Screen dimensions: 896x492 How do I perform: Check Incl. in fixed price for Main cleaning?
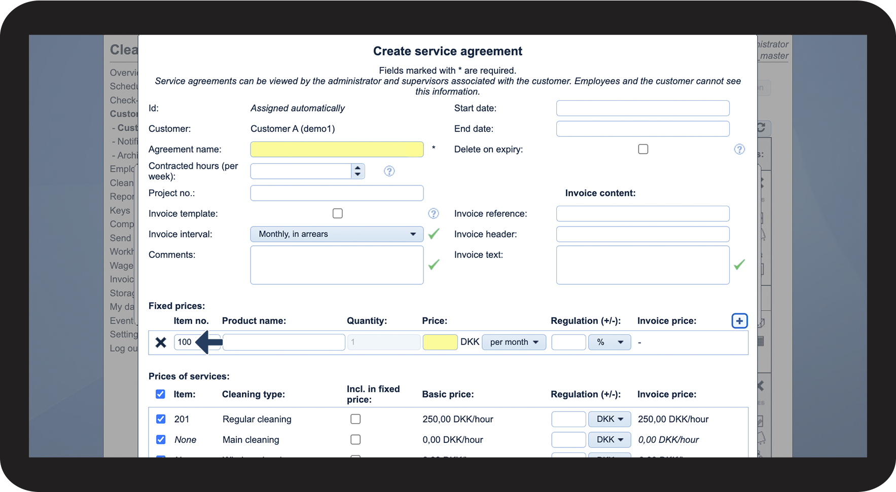[355, 440]
